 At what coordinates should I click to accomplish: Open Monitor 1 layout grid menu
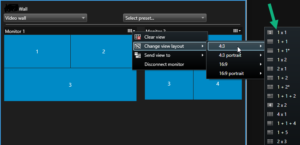(x=131, y=31)
